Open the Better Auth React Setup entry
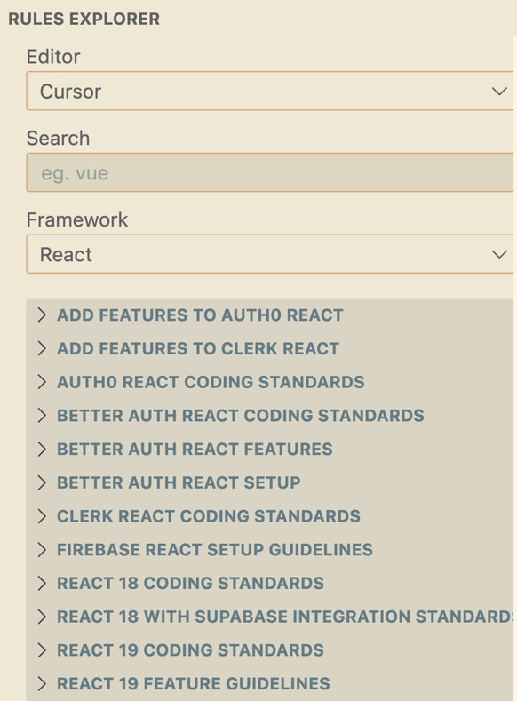This screenshot has height=701, width=517. pyautogui.click(x=179, y=482)
